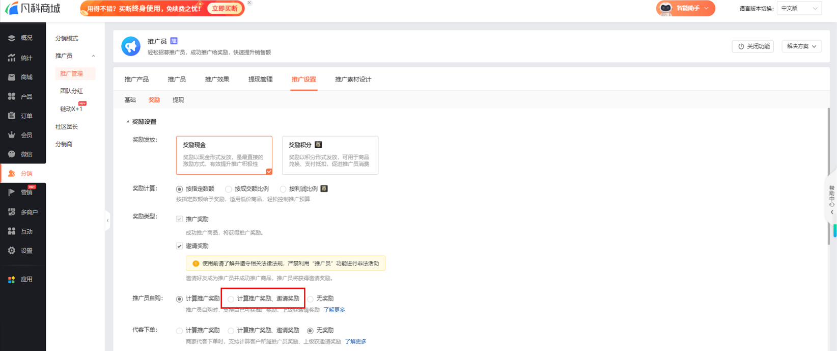Expand the 帮助中心 side panel
The width and height of the screenshot is (837, 351).
(x=831, y=199)
